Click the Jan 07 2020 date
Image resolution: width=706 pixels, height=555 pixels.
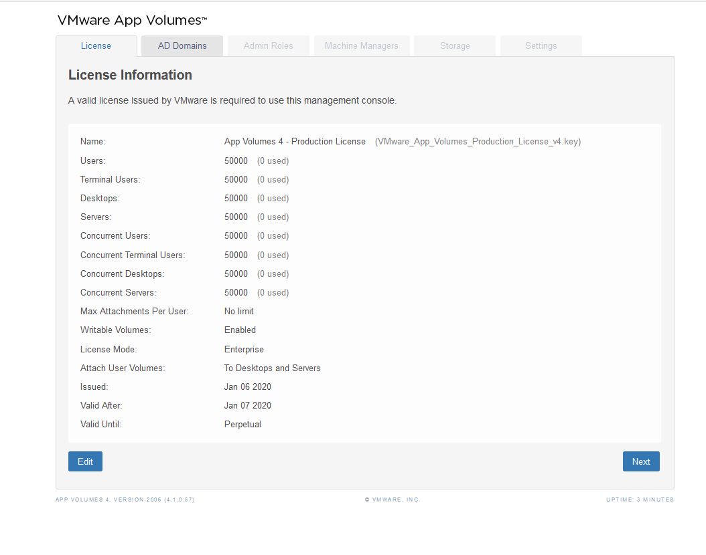[x=248, y=406]
